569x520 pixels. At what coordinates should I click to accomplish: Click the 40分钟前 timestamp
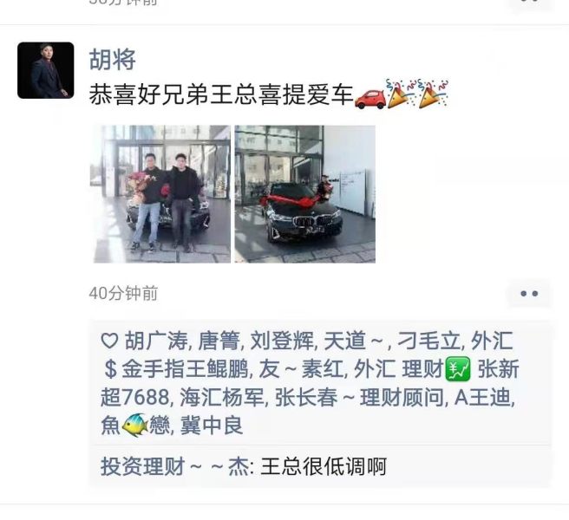click(123, 293)
